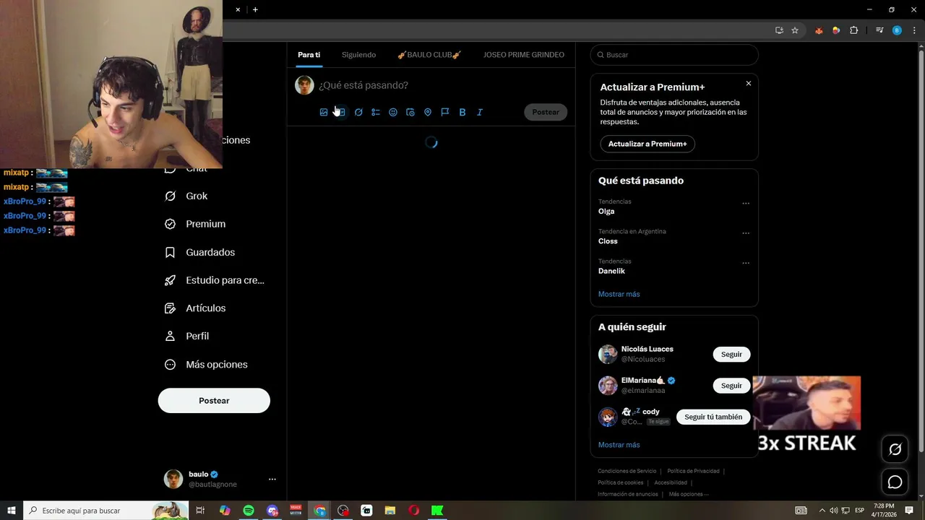Click Mostrar más under trends
925x520 pixels.
619,294
